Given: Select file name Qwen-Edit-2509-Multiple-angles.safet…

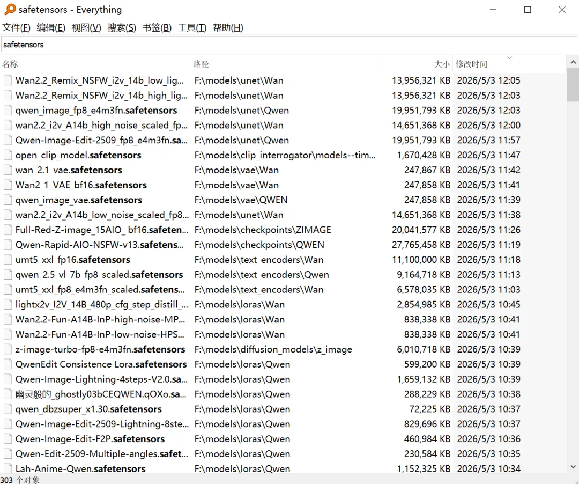Looking at the screenshot, I should 101,454.
